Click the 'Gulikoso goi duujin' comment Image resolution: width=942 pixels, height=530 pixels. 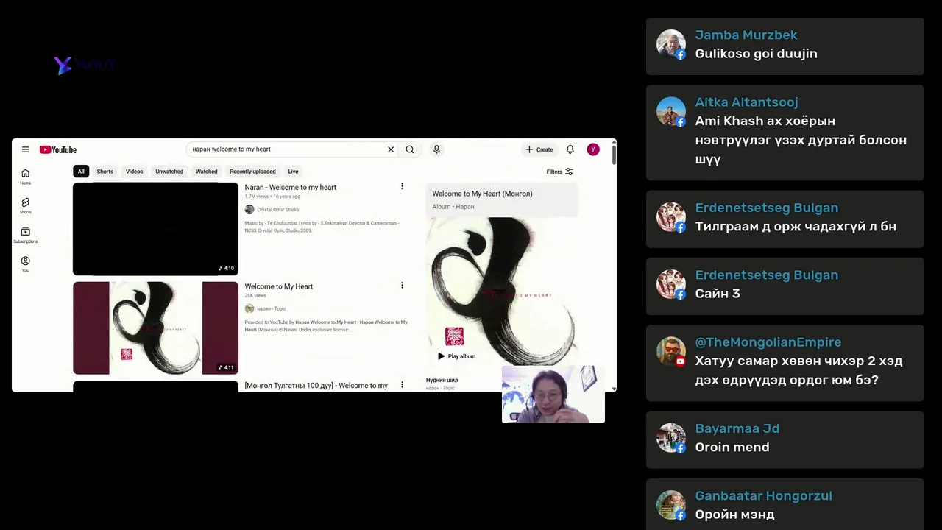pyautogui.click(x=757, y=54)
